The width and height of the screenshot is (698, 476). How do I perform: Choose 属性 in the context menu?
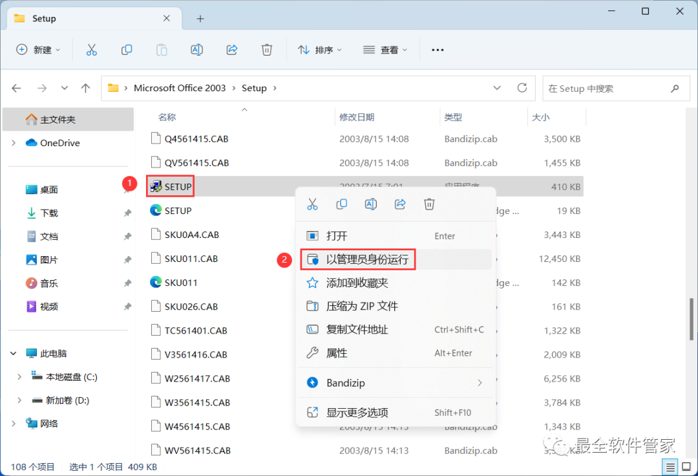(x=396, y=353)
